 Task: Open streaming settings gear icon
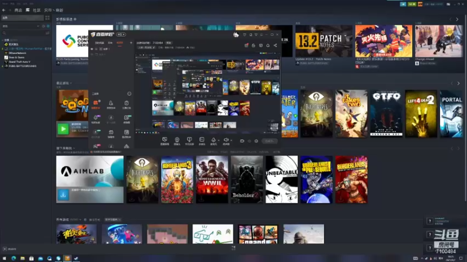[x=256, y=141]
